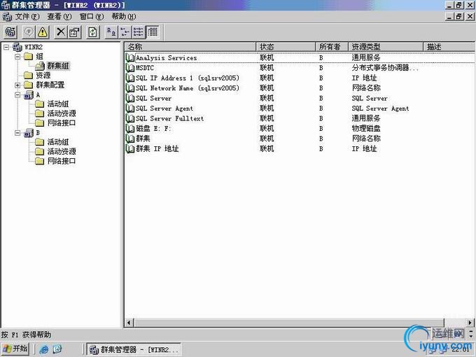Click the MSDTC resource icon
Screen dimensions: 476x357
point(130,68)
